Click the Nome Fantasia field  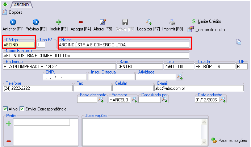click(96, 56)
